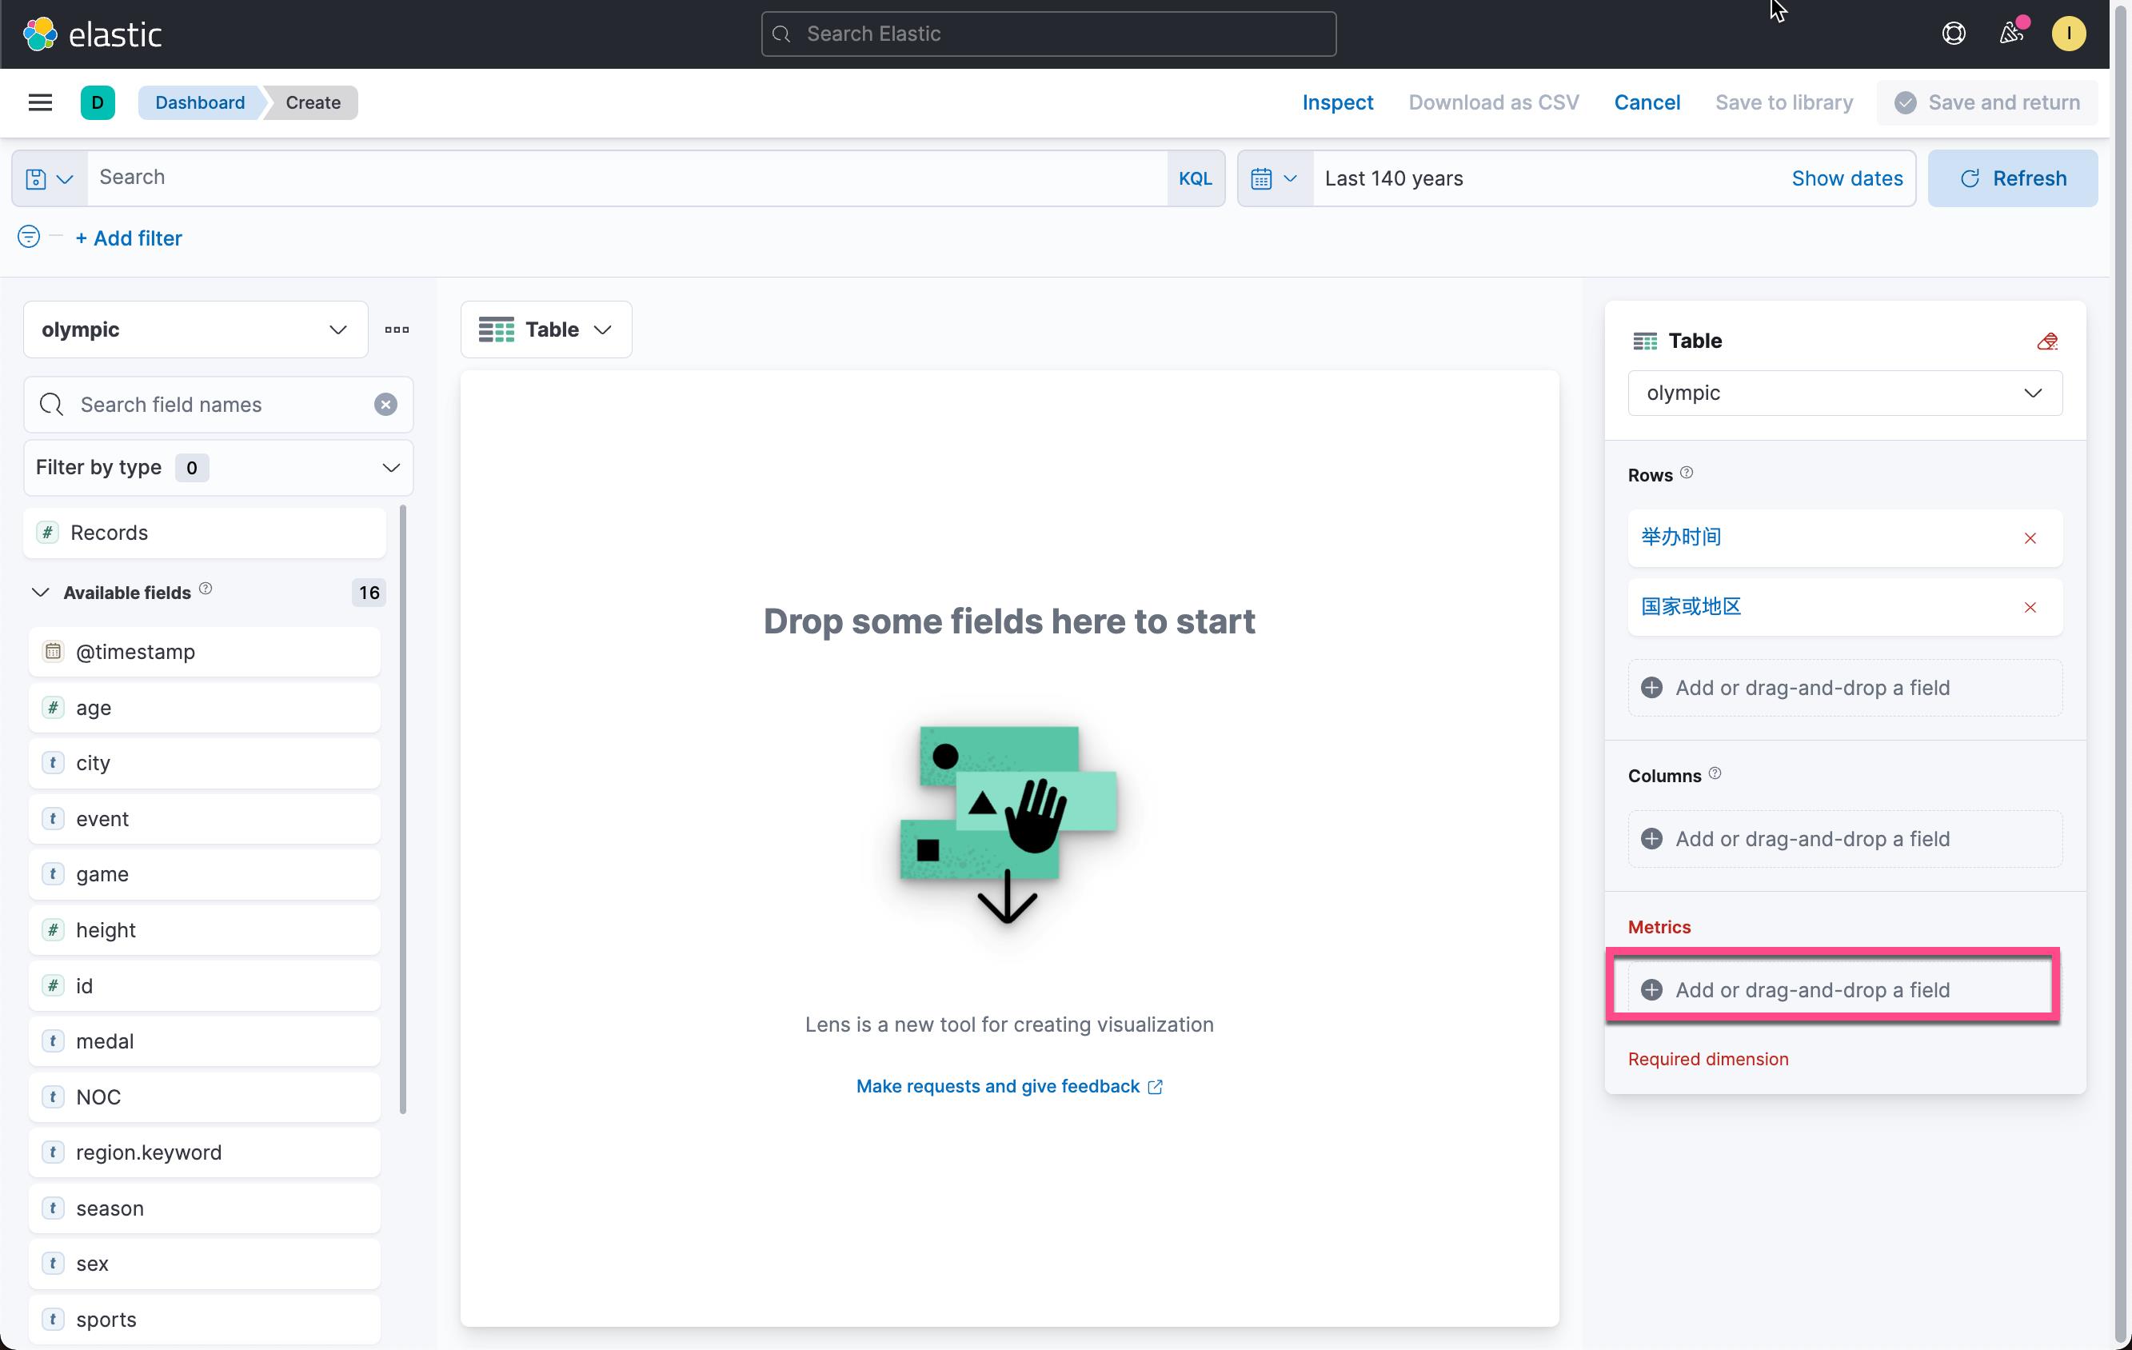The width and height of the screenshot is (2132, 1350).
Task: Select the medal field
Action: (x=205, y=1041)
